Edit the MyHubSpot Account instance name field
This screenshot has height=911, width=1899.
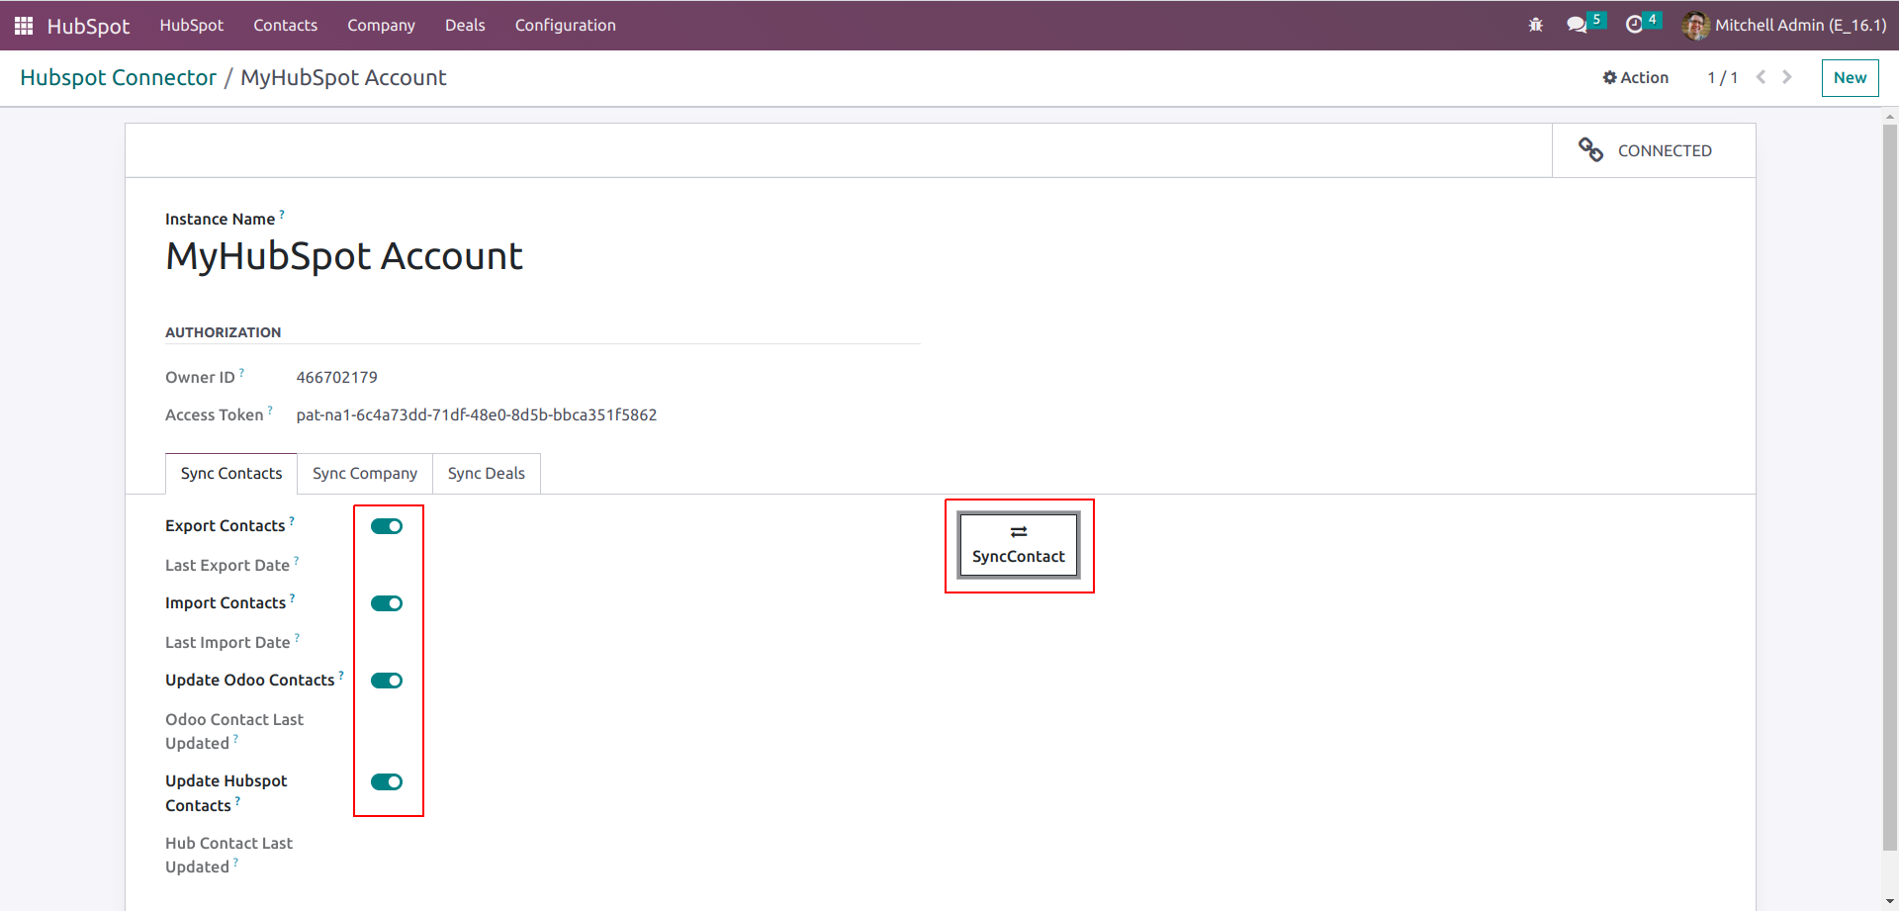tap(344, 256)
